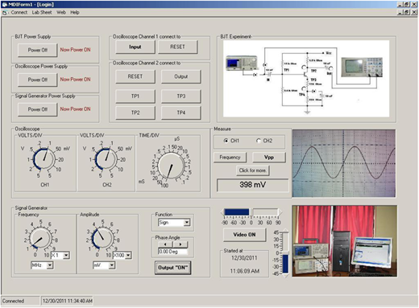
Task: Turn off Oscilloscope Power Supply
Action: 38,80
